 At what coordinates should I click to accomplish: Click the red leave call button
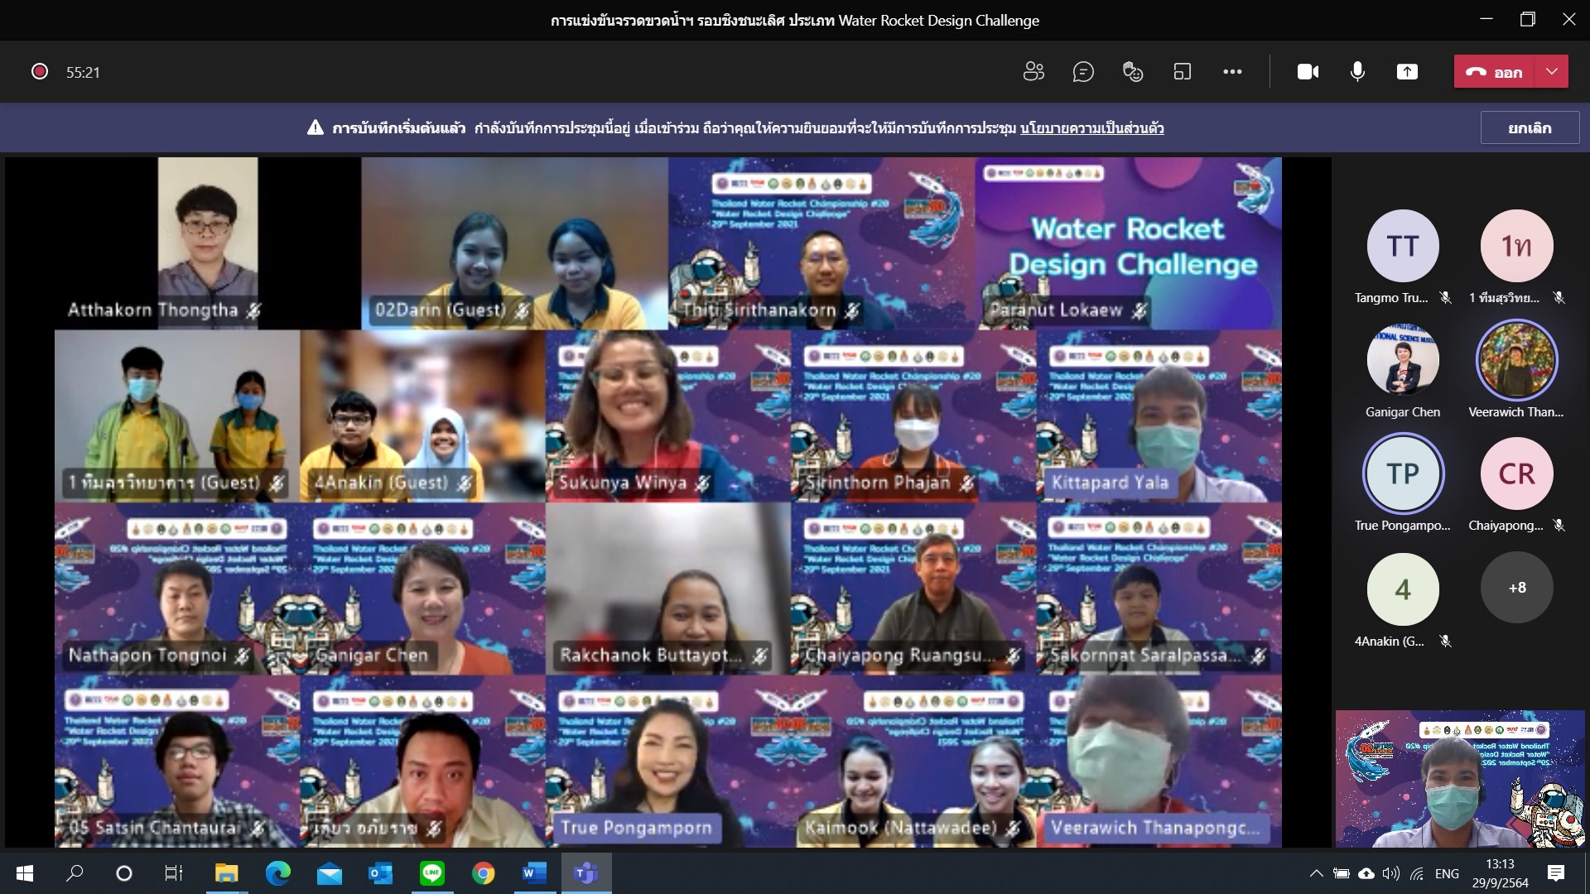click(x=1496, y=72)
